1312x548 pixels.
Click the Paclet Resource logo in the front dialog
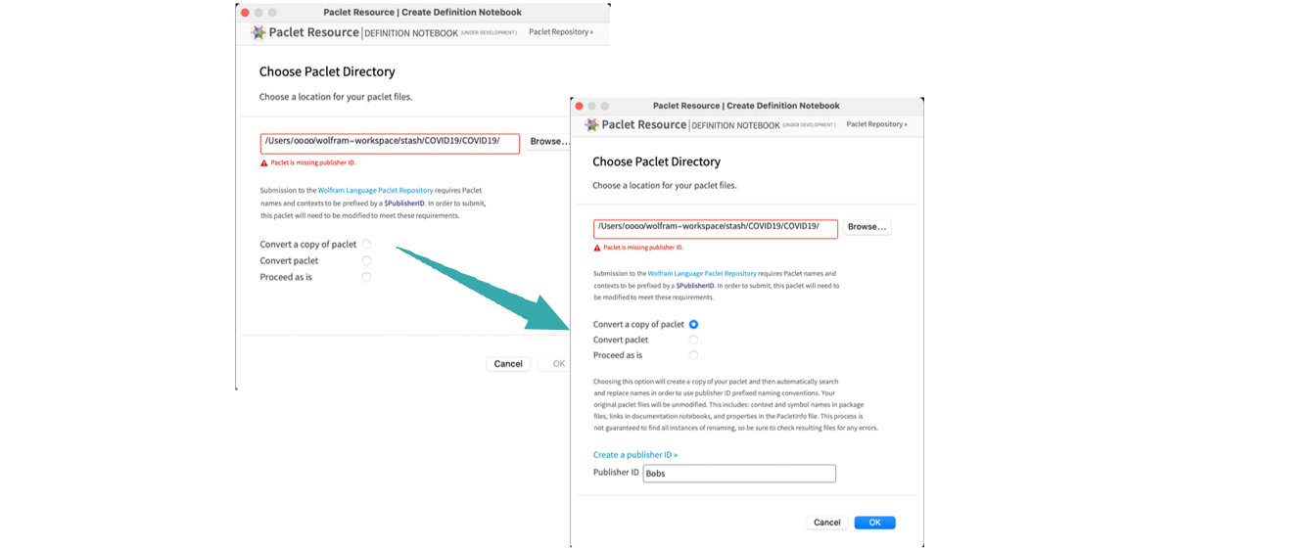pos(591,125)
